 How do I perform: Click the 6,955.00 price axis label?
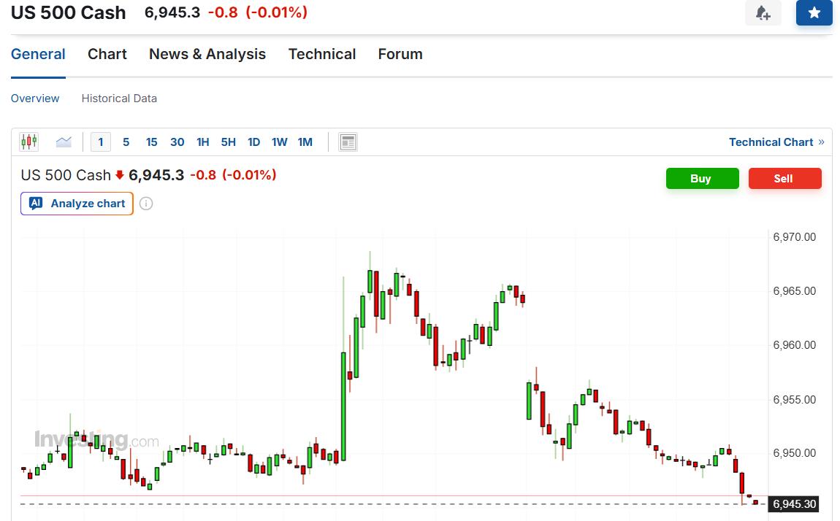[795, 400]
